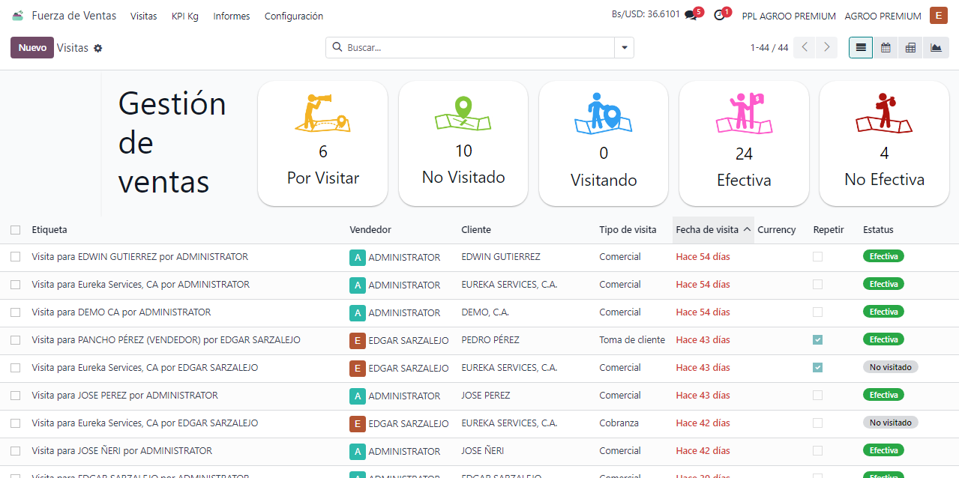This screenshot has width=959, height=478.
Task: Click the Visitas settings gear icon
Action: coord(97,48)
